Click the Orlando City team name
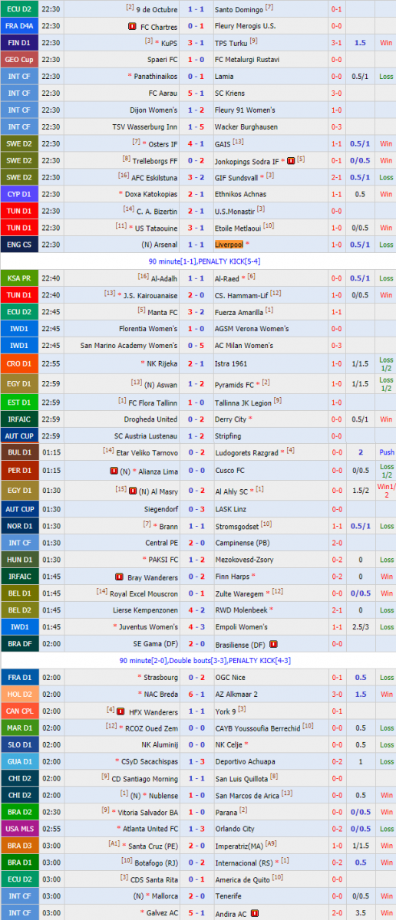Image resolution: width=396 pixels, height=920 pixels. 235,830
